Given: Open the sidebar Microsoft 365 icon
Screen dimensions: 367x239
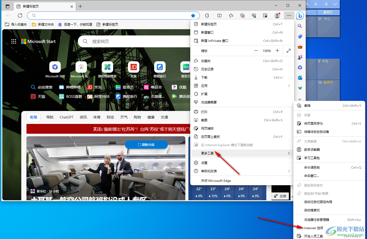Looking at the screenshot, I should point(300,68).
